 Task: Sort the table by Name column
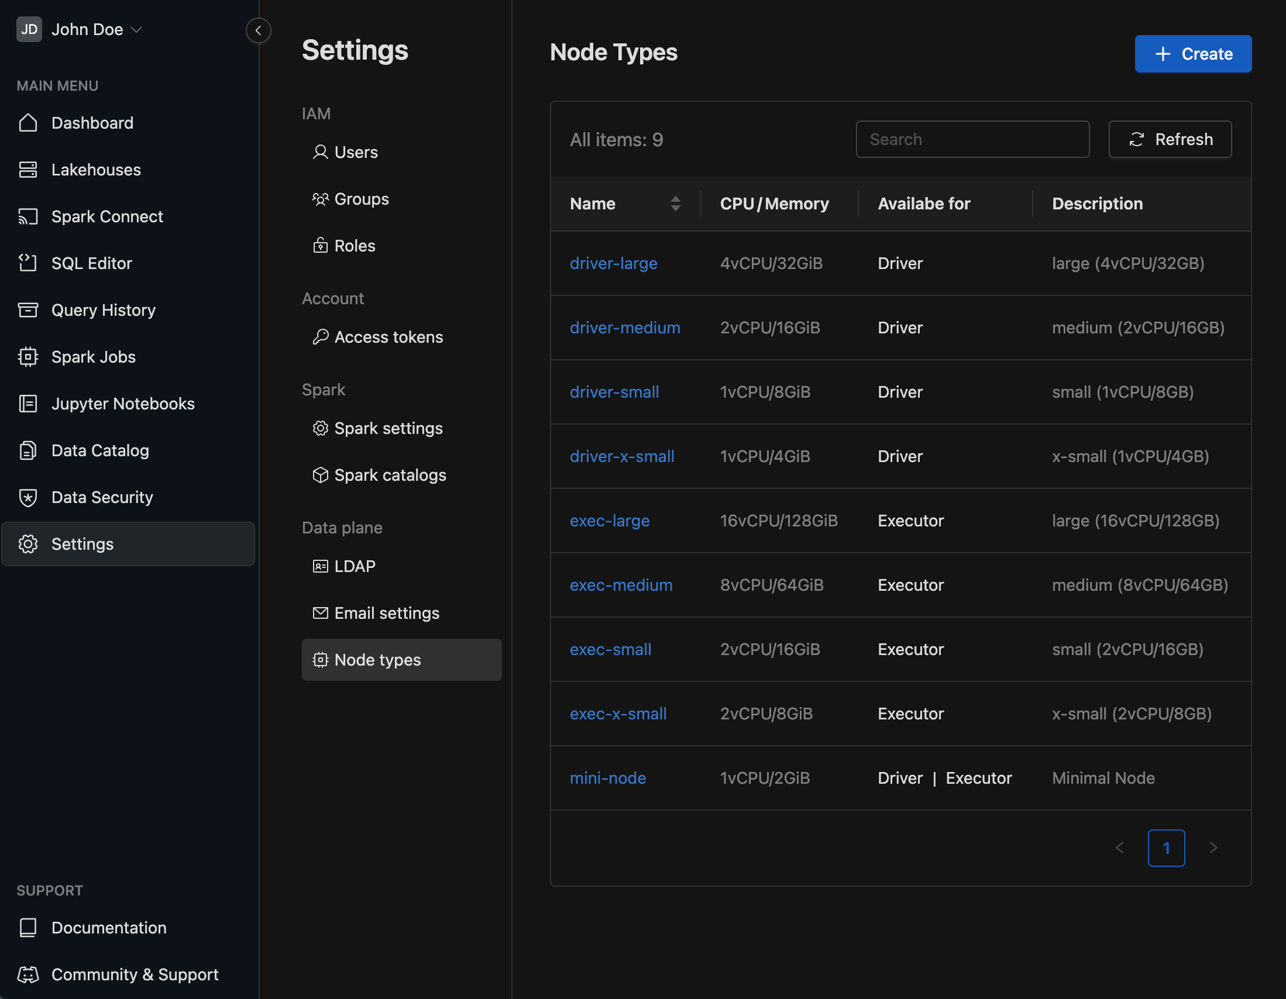point(675,204)
